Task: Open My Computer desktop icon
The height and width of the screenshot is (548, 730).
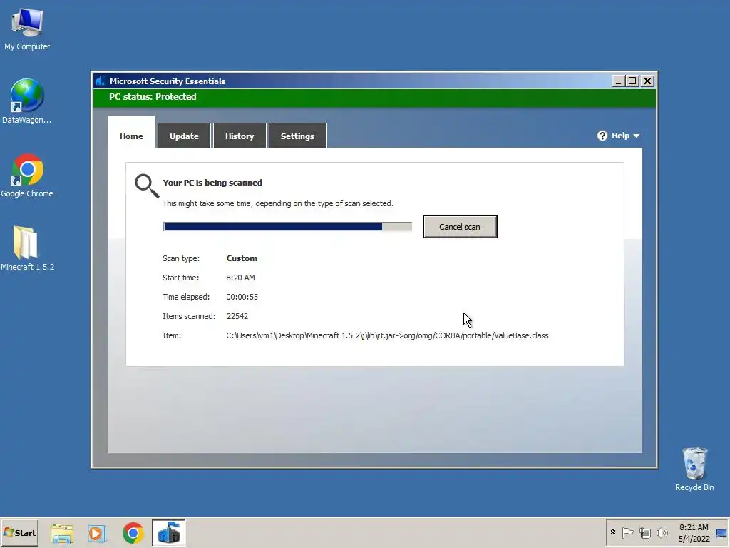Action: click(27, 29)
